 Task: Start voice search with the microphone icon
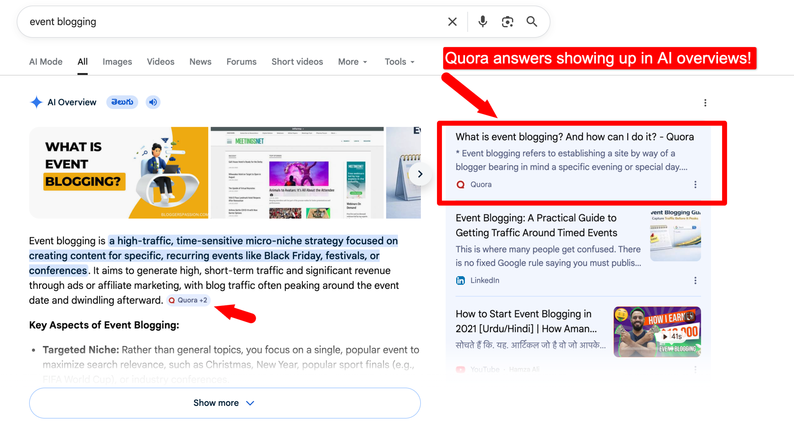(x=483, y=22)
